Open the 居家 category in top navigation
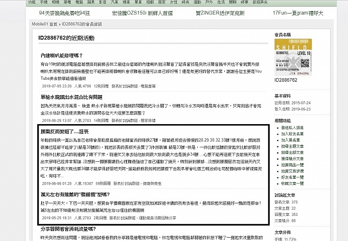The image size is (348, 241). (162, 2)
